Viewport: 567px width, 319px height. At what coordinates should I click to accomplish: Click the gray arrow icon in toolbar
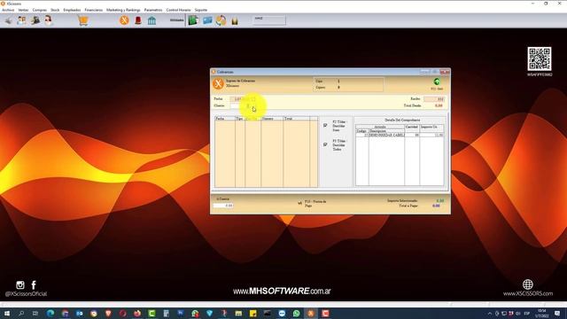(8, 20)
